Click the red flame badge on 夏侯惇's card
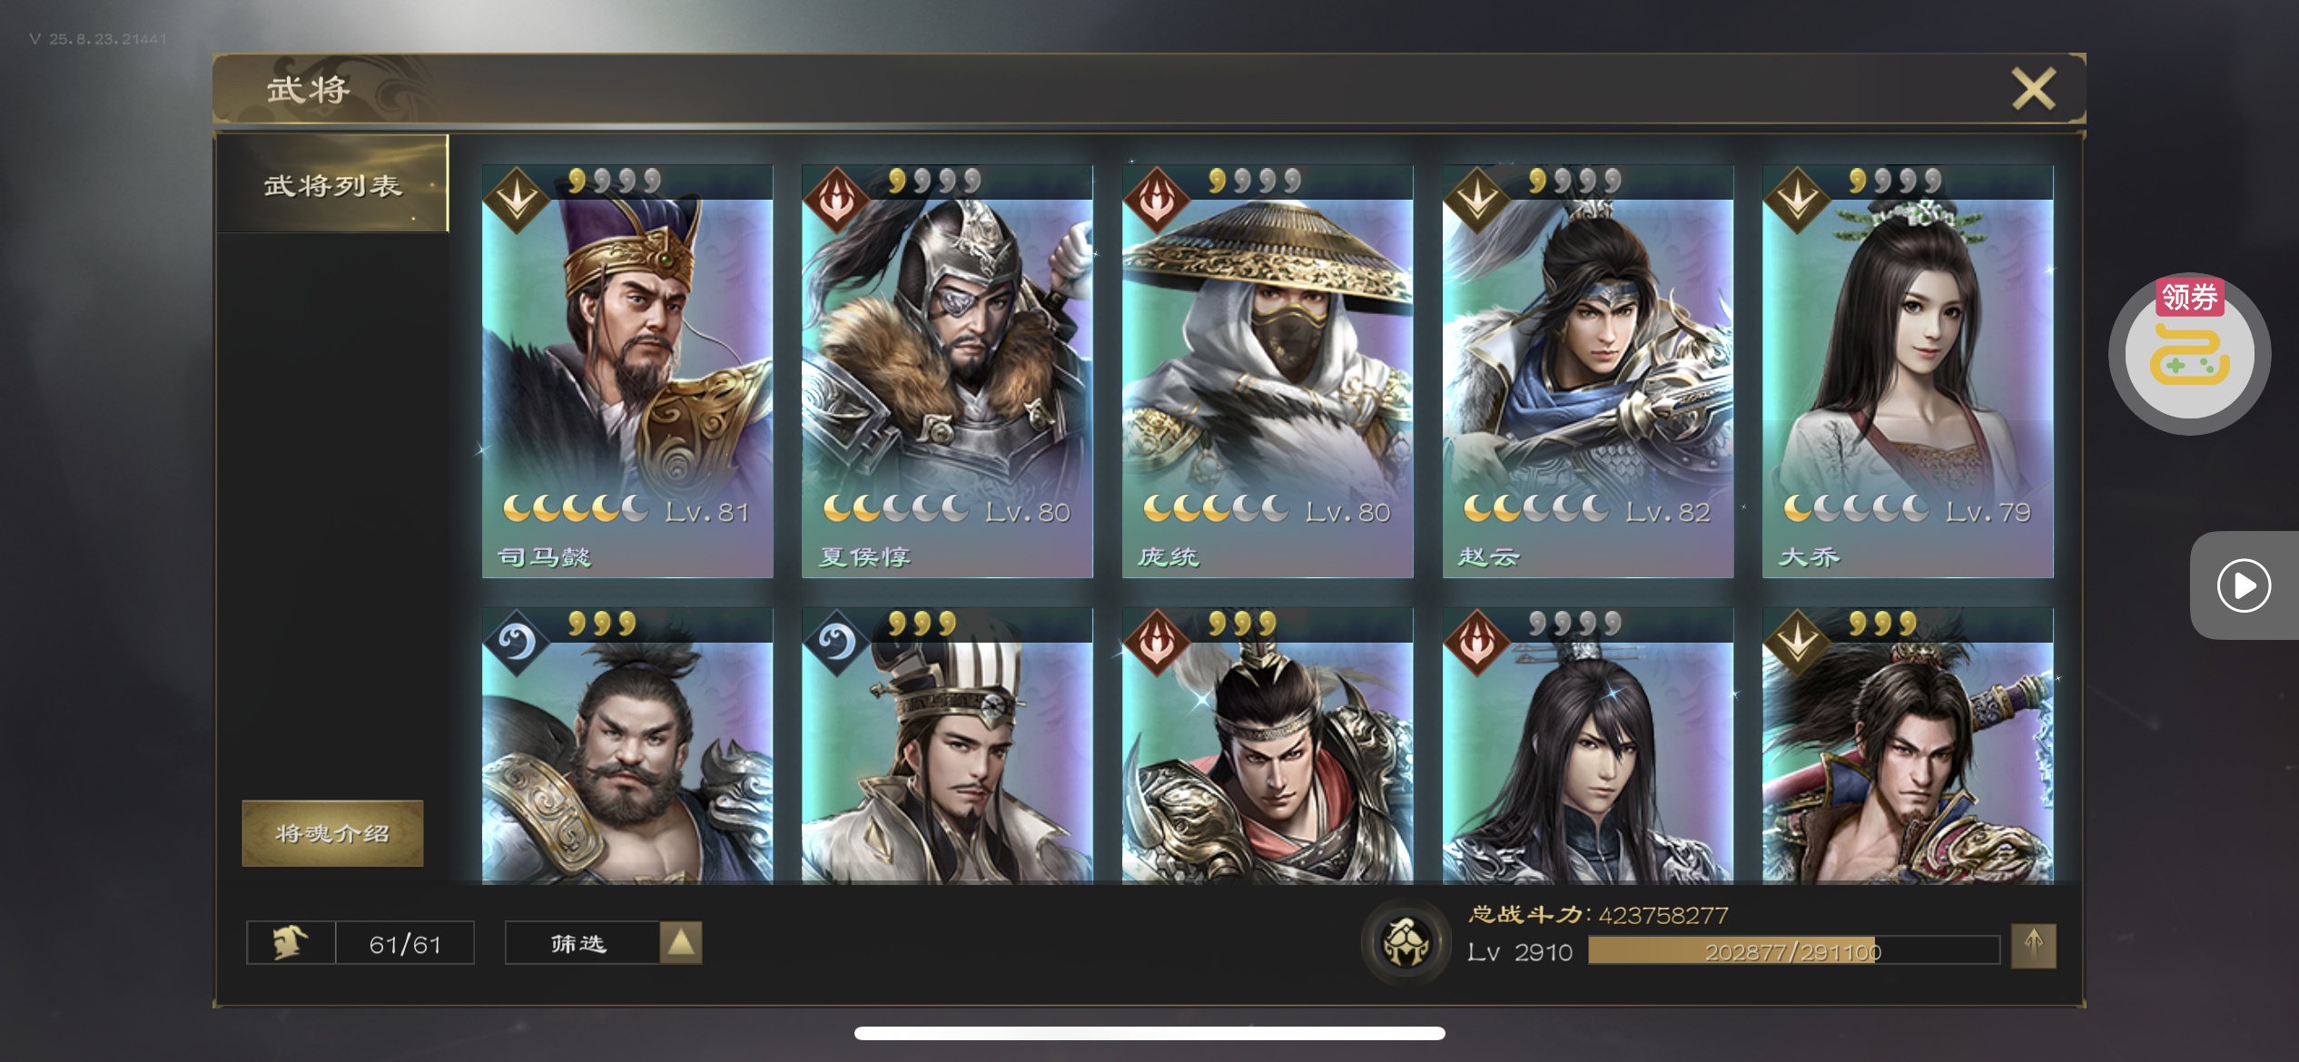Viewport: 2299px width, 1062px height. point(836,199)
